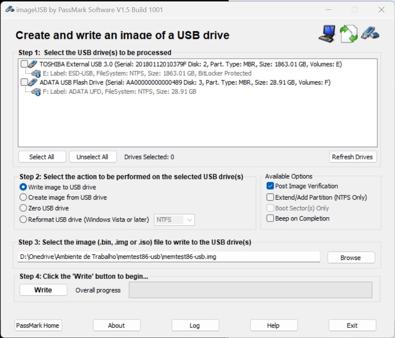Select Create image from USB drive
The height and width of the screenshot is (338, 395).
point(23,197)
